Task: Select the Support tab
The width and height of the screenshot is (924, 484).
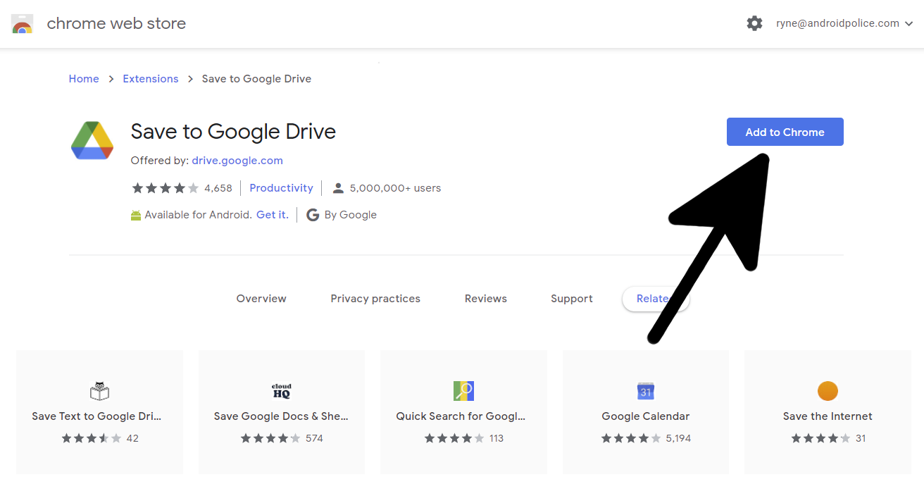Action: click(x=571, y=299)
